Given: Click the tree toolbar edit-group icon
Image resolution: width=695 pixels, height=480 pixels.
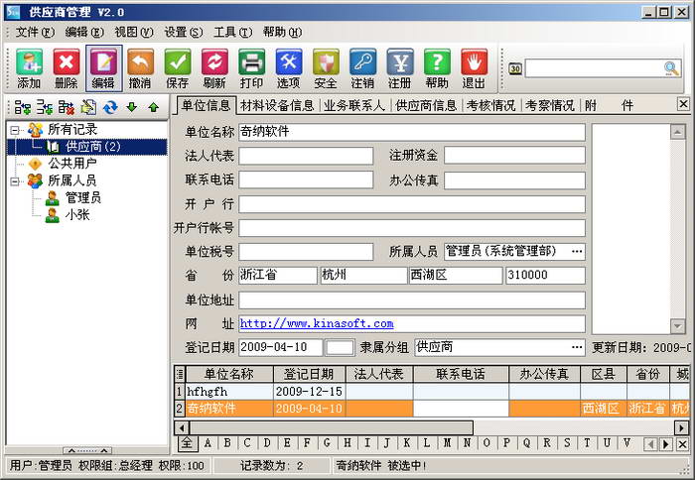Looking at the screenshot, I should pyautogui.click(x=88, y=107).
